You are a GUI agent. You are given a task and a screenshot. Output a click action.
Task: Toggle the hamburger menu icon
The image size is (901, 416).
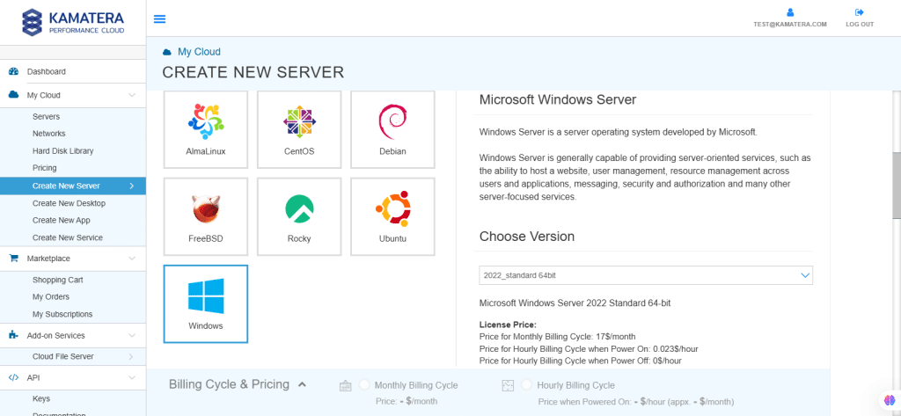pos(159,18)
